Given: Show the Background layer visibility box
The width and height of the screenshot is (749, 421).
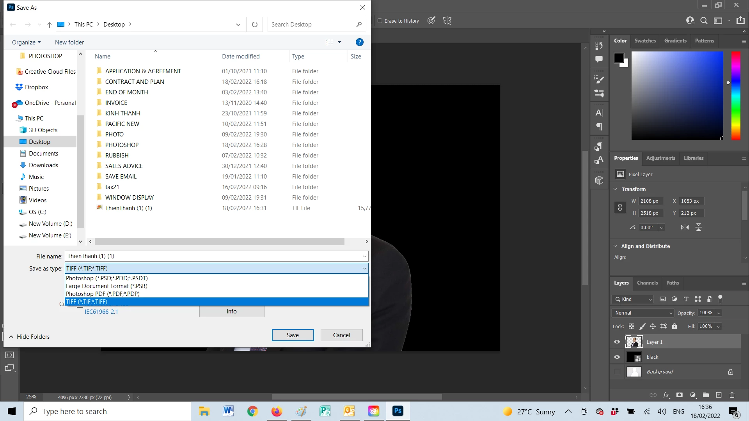Looking at the screenshot, I should 617,372.
